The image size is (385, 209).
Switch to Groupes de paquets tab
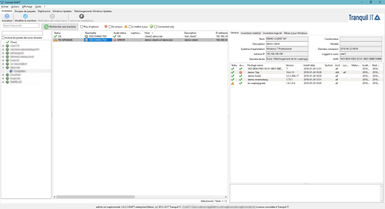click(x=25, y=11)
